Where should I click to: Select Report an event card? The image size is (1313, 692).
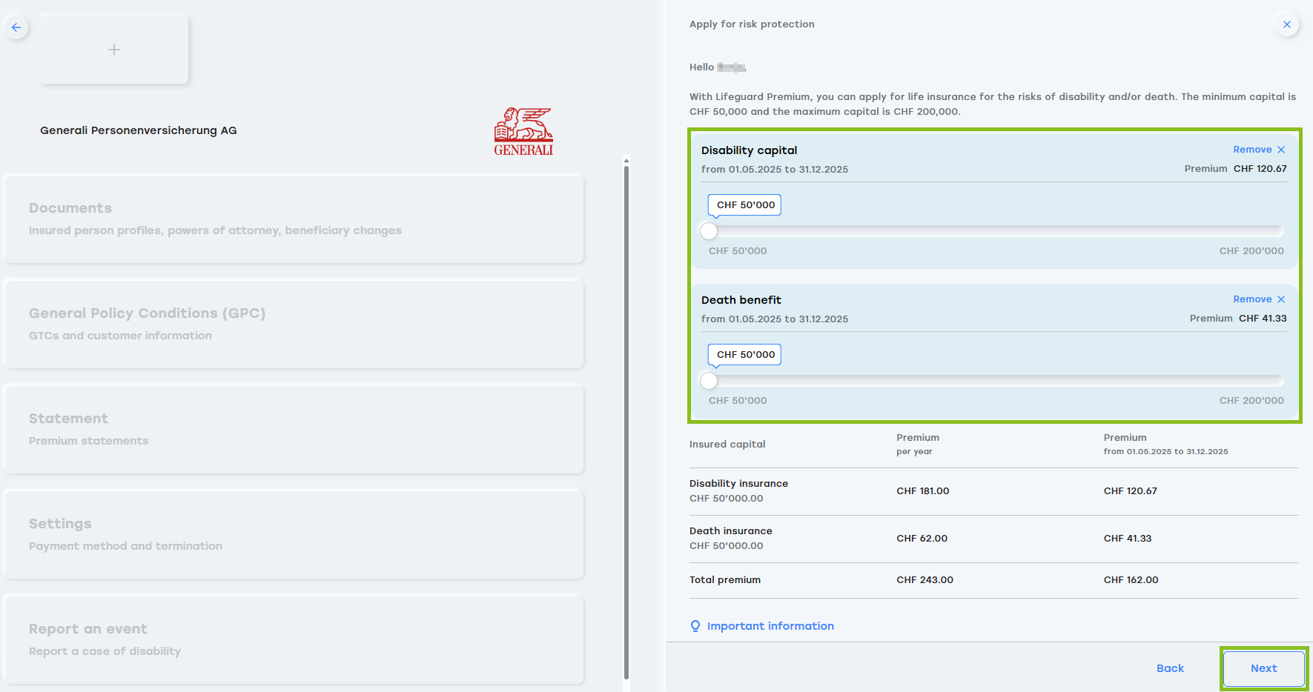(x=294, y=639)
